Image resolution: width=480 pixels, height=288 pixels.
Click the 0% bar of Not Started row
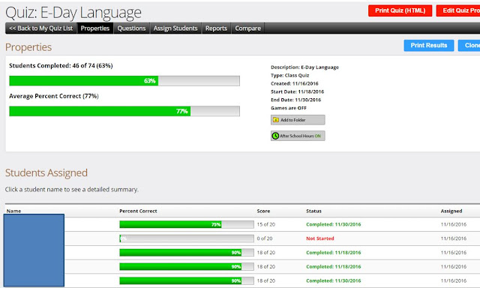(x=187, y=238)
